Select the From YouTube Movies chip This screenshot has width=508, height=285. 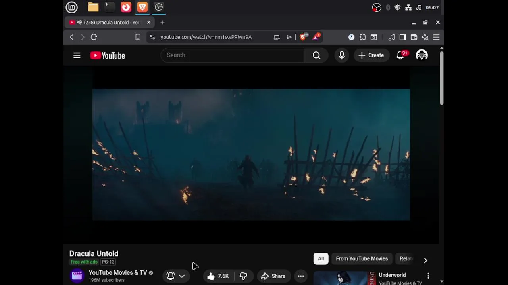(362, 259)
